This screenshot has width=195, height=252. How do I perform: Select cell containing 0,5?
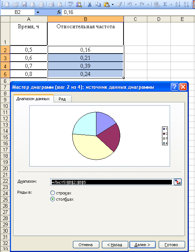(29, 50)
